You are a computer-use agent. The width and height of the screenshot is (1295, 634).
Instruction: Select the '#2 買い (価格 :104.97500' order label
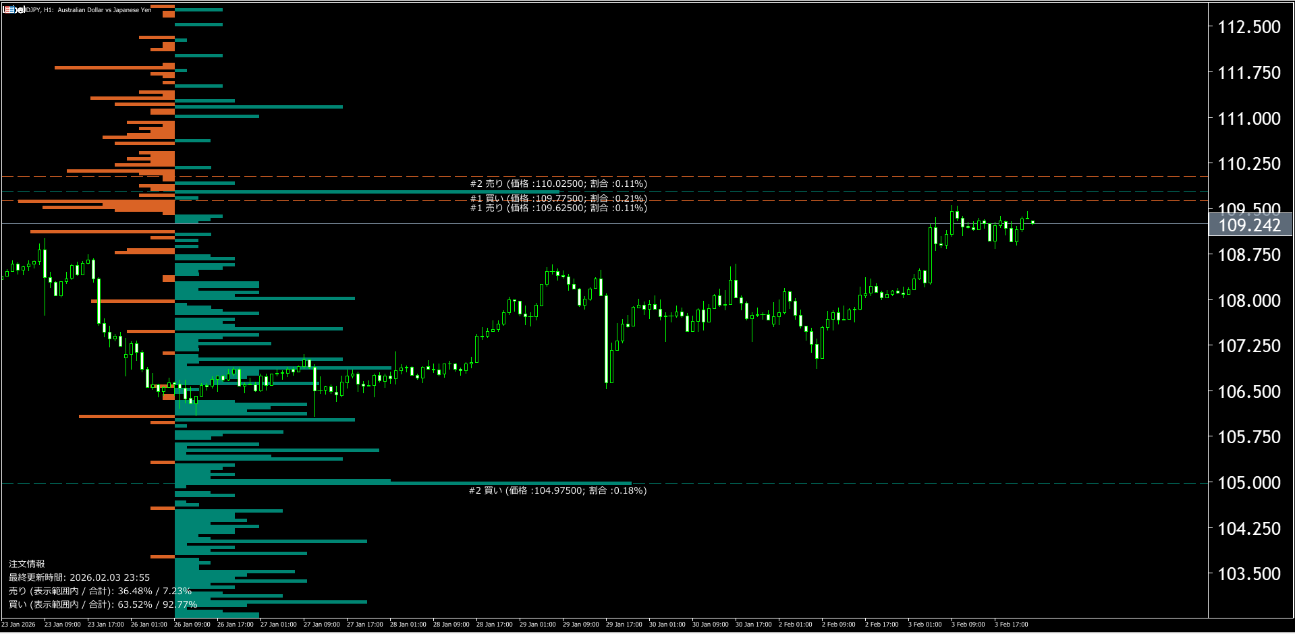coord(557,490)
